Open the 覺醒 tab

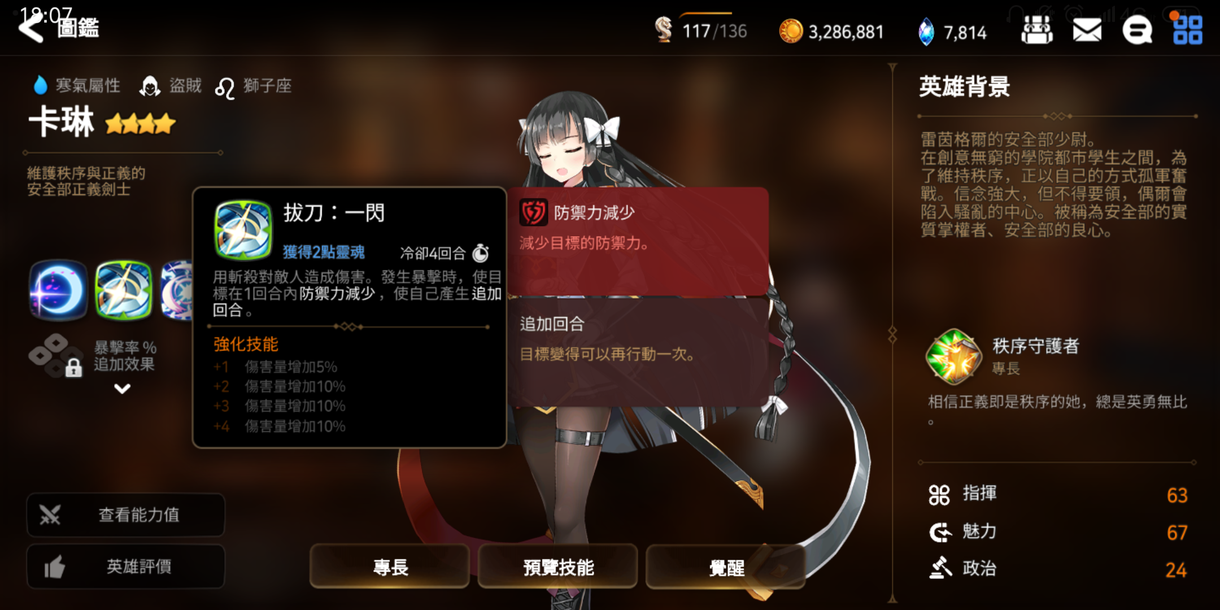tap(726, 567)
